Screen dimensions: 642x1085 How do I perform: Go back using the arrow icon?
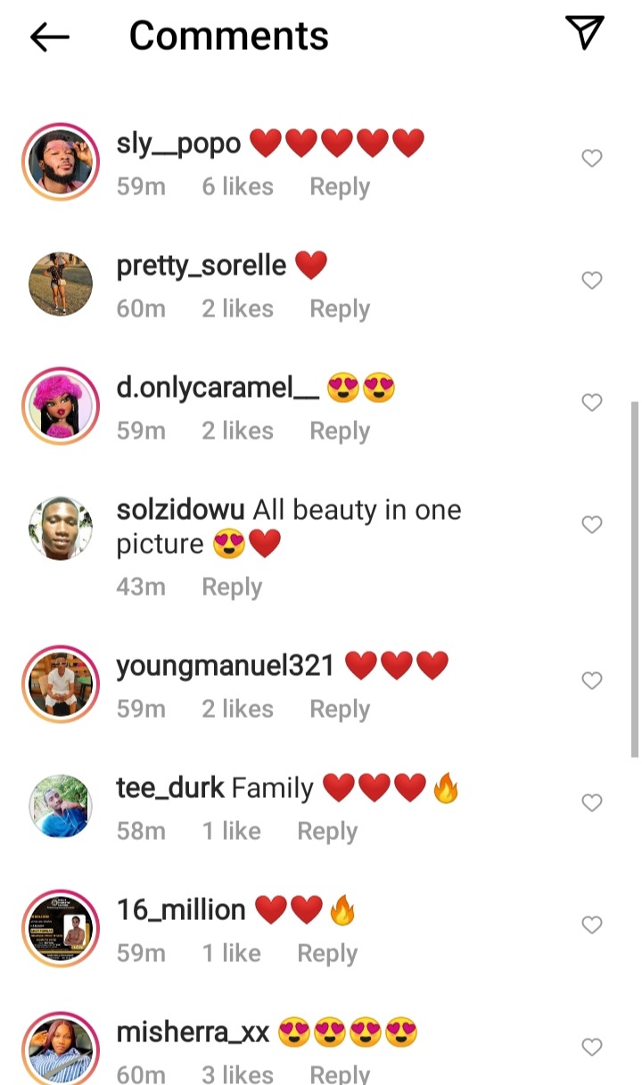[50, 37]
